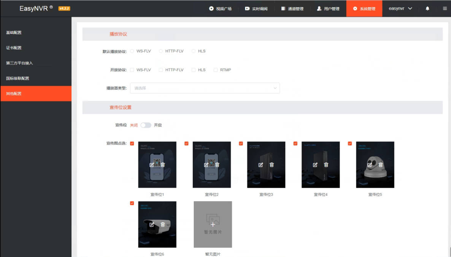Screen dimensions: 451x257
Task: Click the 关闭 label by the switch
Action: (134, 125)
